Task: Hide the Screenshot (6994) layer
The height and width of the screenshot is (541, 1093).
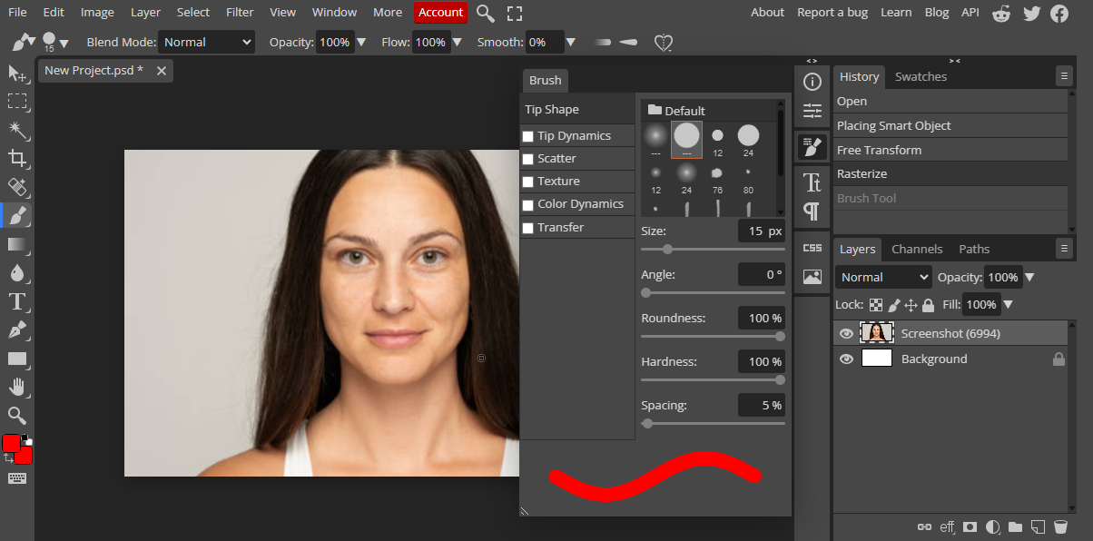Action: [x=846, y=334]
